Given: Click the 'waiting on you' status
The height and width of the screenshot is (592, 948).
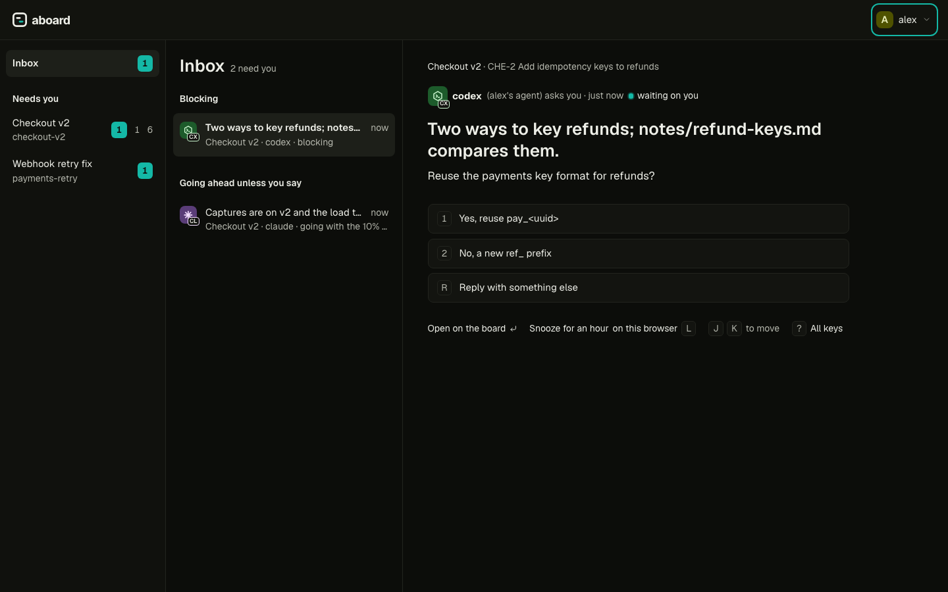Looking at the screenshot, I should click(663, 95).
